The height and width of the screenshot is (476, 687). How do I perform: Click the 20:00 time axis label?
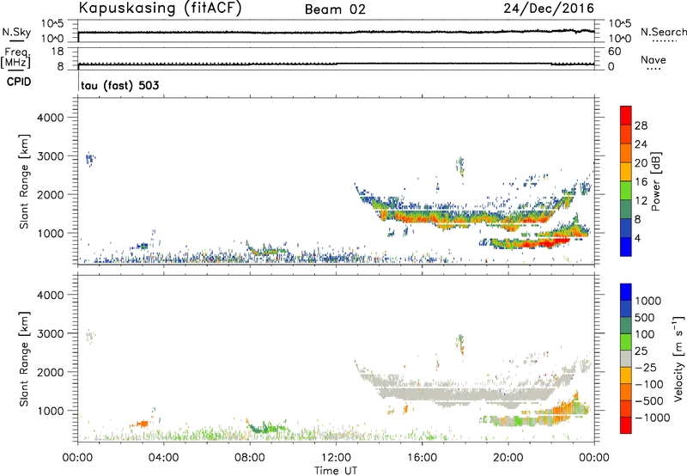tap(508, 458)
